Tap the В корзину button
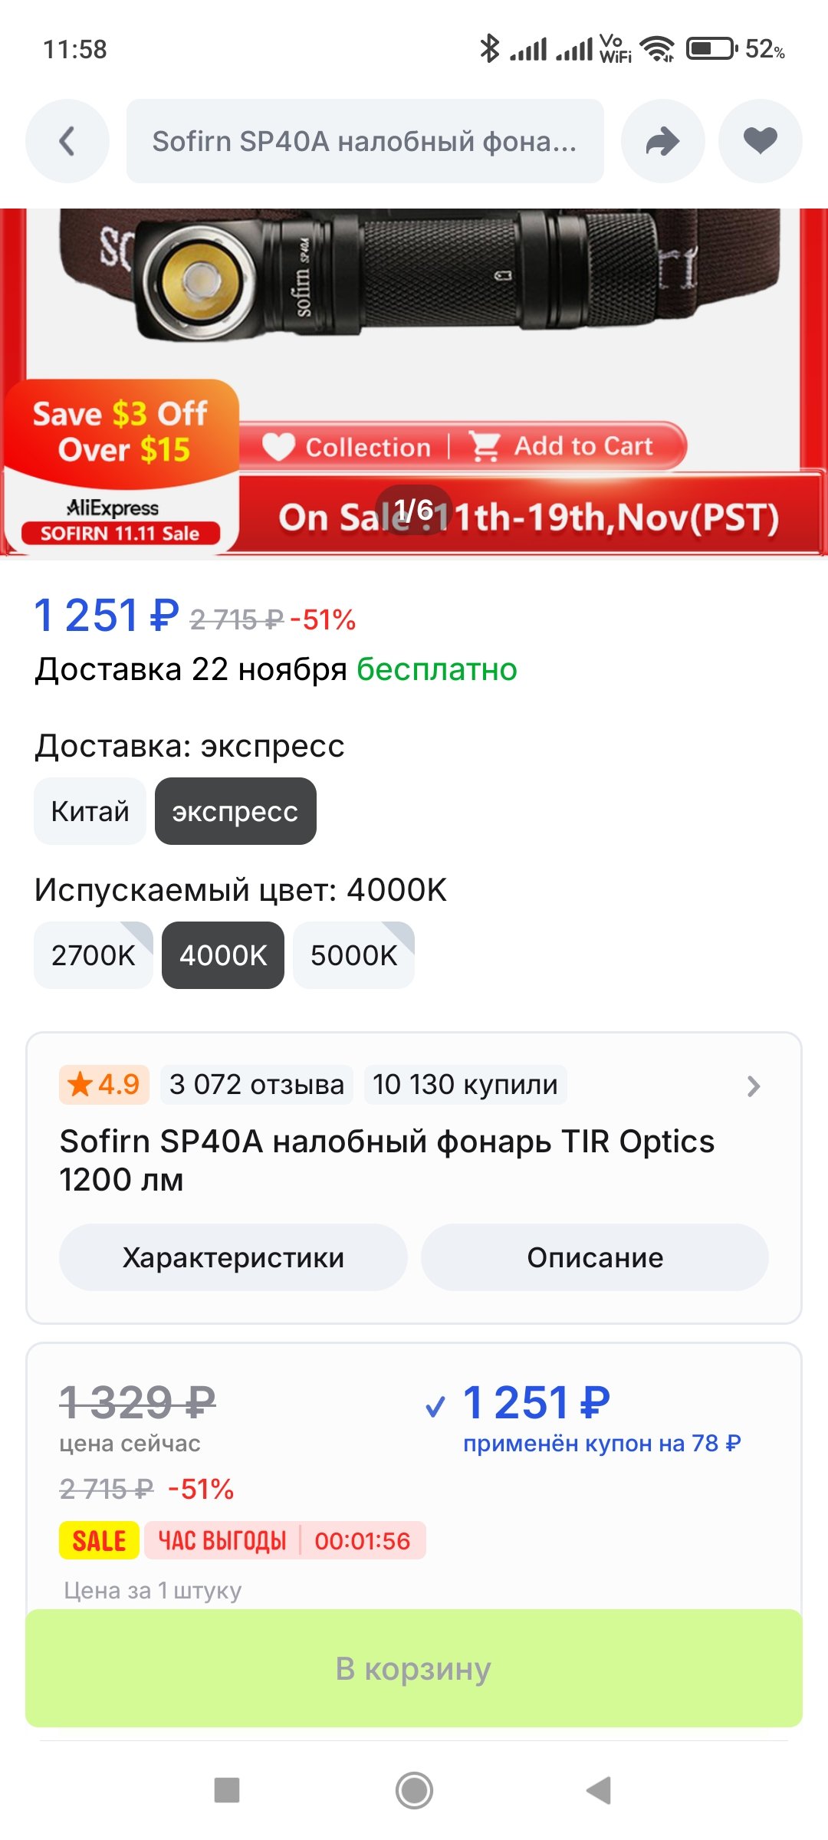The height and width of the screenshot is (1840, 828). 414,1668
